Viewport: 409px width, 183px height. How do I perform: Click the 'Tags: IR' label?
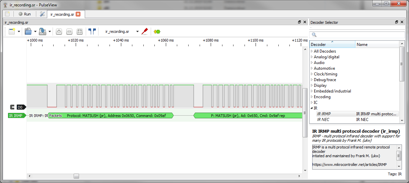click(x=394, y=174)
